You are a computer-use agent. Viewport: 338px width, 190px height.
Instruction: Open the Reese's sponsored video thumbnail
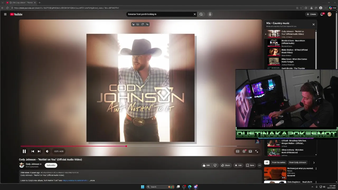tap(275, 173)
